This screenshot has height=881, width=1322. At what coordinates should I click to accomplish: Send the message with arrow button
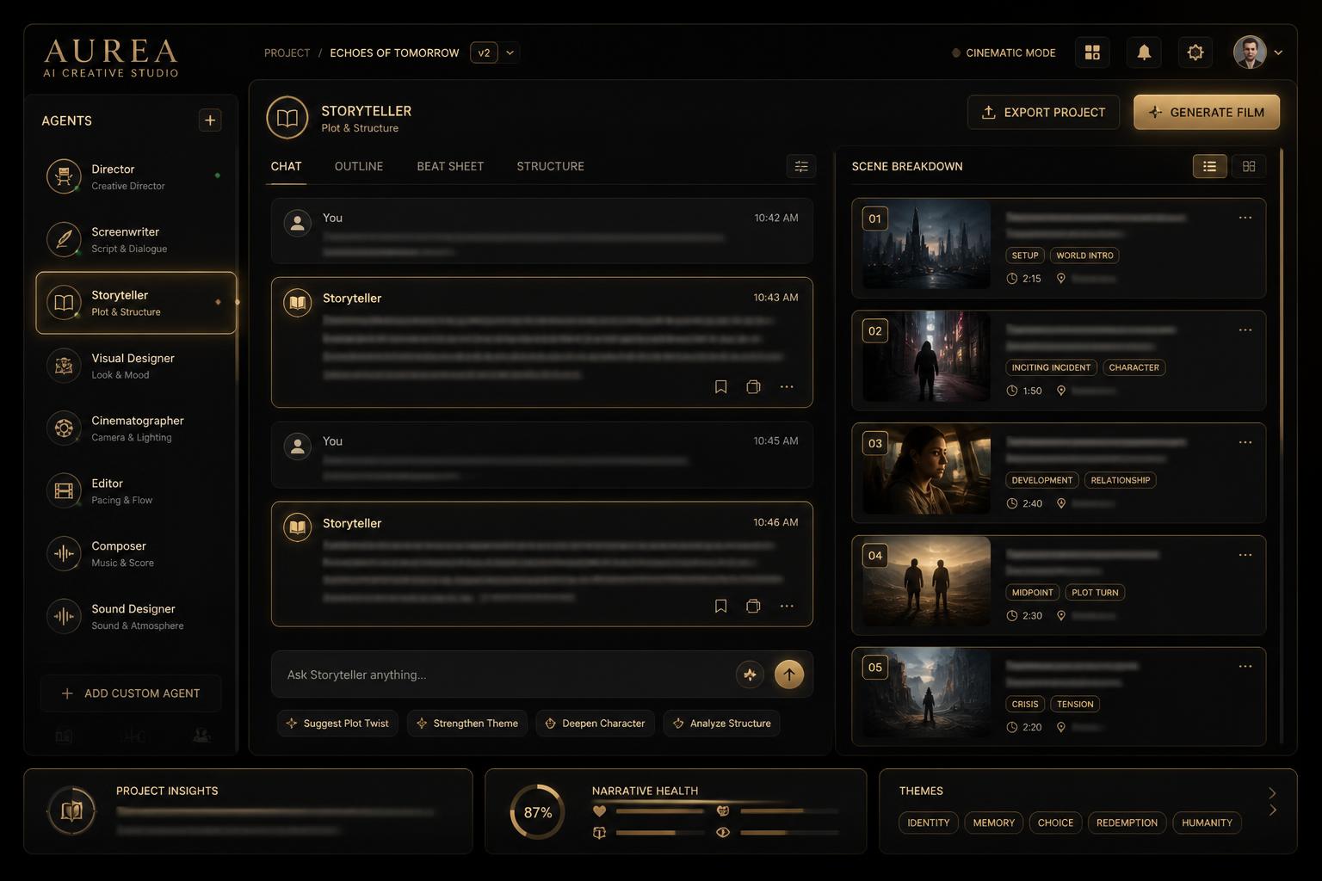coord(789,675)
